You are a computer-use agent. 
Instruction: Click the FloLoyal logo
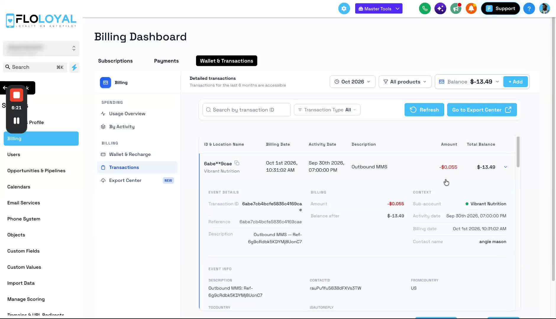tap(41, 20)
